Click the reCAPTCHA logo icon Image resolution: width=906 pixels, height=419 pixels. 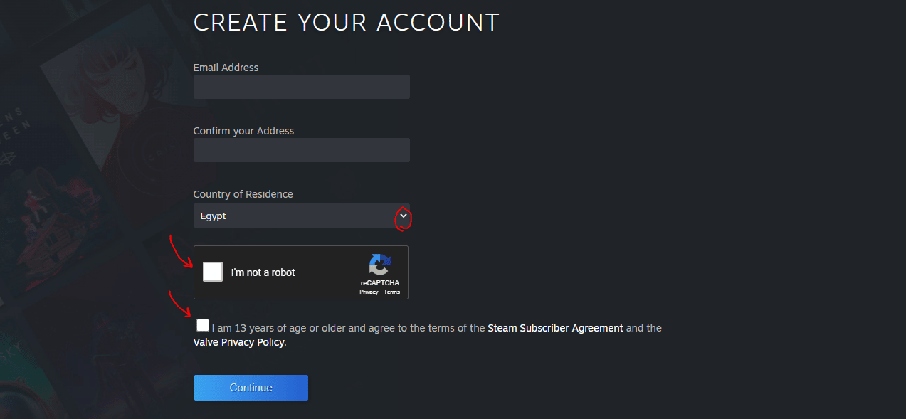[x=379, y=265]
